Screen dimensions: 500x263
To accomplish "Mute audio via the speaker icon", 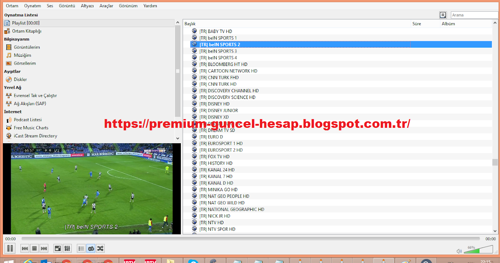I will (459, 251).
